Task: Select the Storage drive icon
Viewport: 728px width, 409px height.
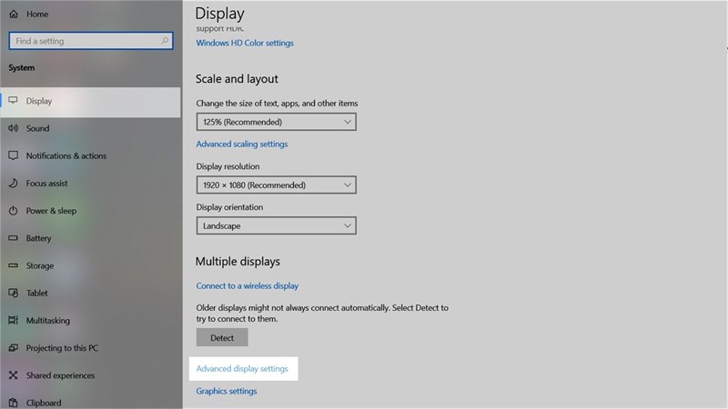Action: click(14, 266)
